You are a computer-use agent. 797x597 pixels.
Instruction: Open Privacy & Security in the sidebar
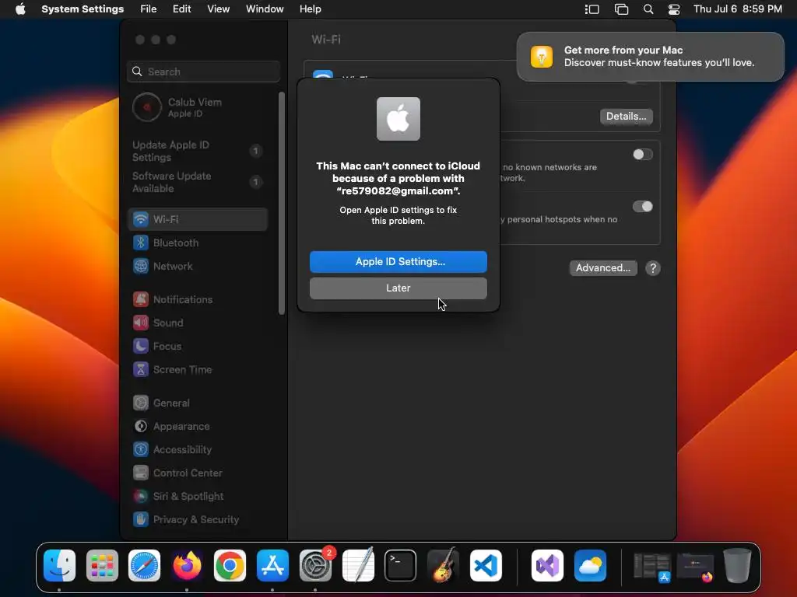(198, 520)
